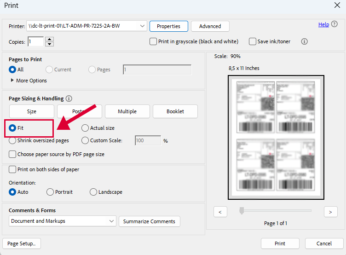Open Page Setup dialog
This screenshot has height=255, width=346.
click(x=22, y=243)
